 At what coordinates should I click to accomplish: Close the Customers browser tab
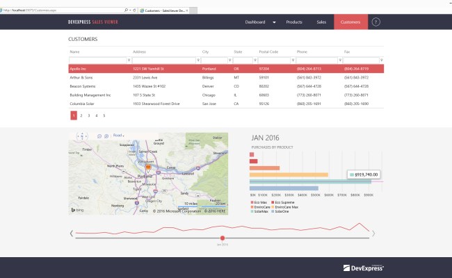pyautogui.click(x=187, y=10)
